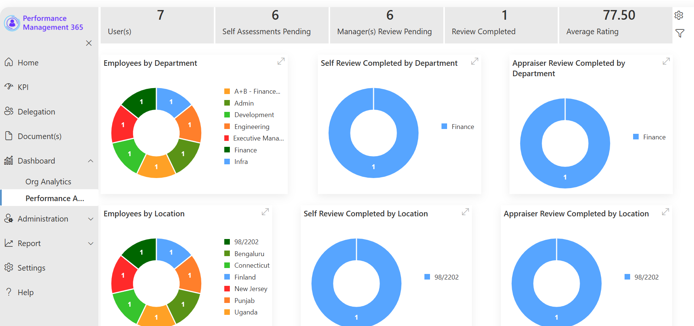Expand Appraiser Review Completed by Location chart
694x326 pixels.
[x=665, y=212]
